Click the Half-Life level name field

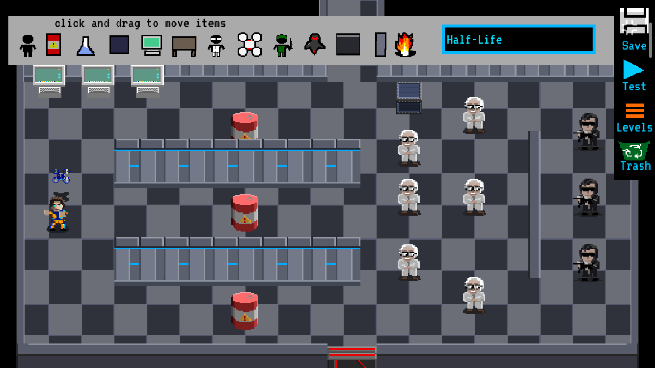519,40
